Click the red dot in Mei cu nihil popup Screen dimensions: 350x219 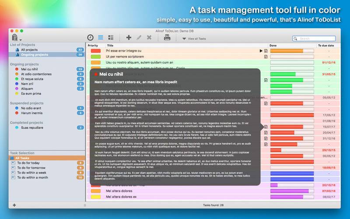click(x=96, y=74)
